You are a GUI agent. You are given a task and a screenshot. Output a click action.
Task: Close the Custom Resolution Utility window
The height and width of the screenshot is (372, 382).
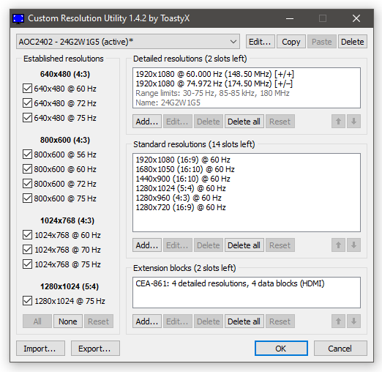[356, 18]
